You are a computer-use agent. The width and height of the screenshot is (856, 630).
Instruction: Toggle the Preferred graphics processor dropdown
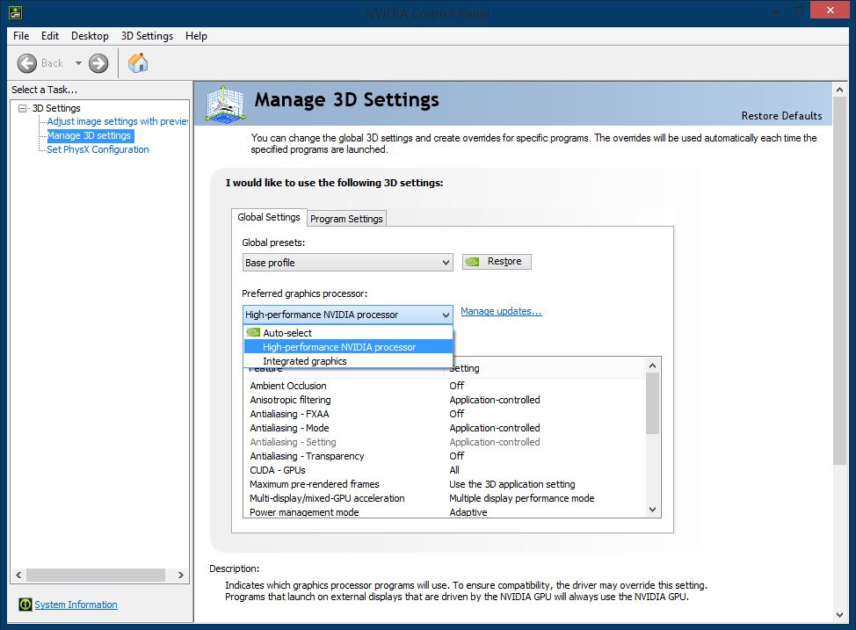(348, 315)
